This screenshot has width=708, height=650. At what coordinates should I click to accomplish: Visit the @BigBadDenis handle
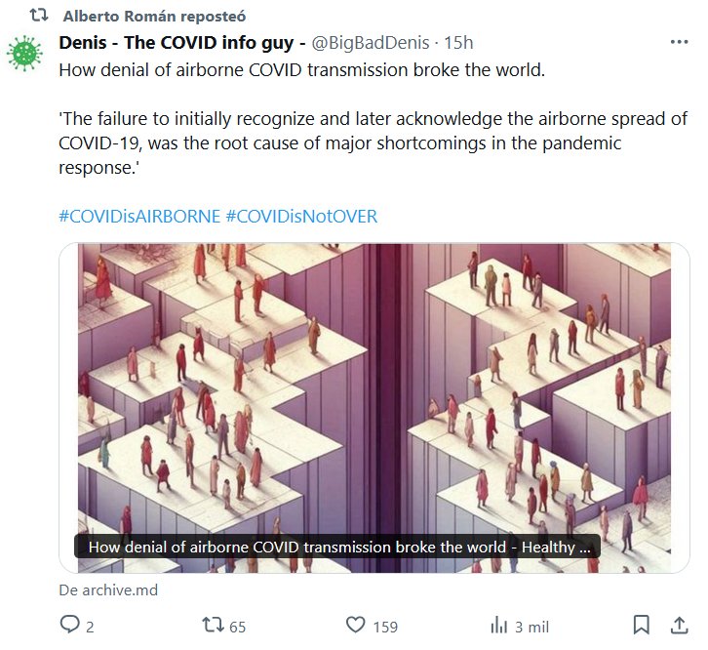pyautogui.click(x=371, y=43)
